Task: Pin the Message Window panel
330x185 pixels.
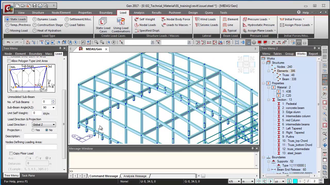Action: [252, 149]
